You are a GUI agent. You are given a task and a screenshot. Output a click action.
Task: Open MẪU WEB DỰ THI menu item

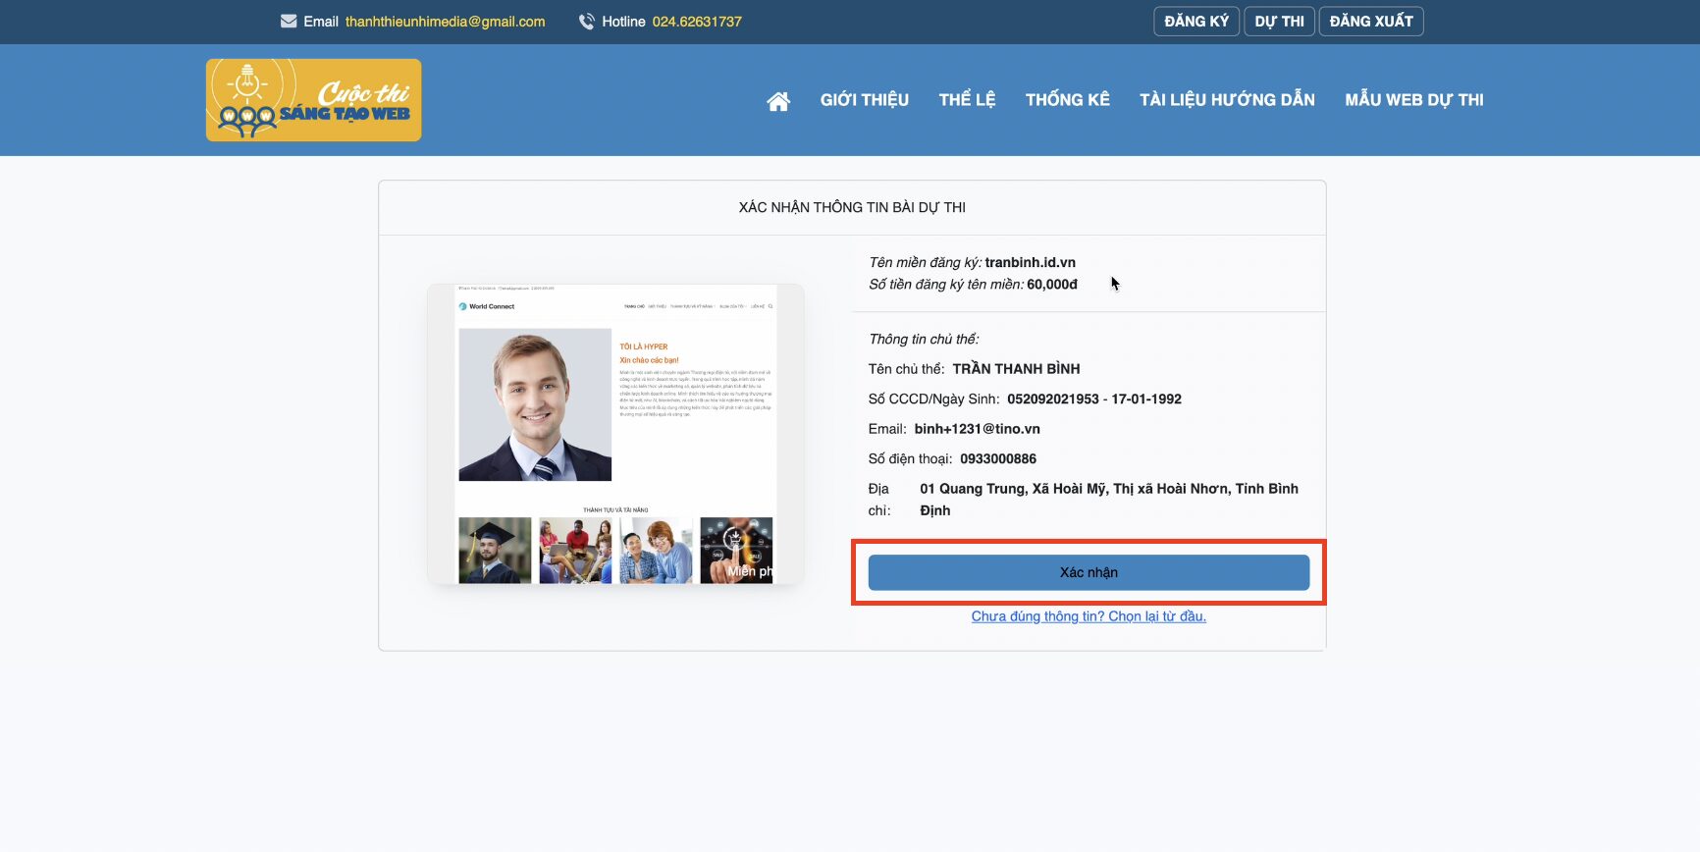[x=1414, y=100]
